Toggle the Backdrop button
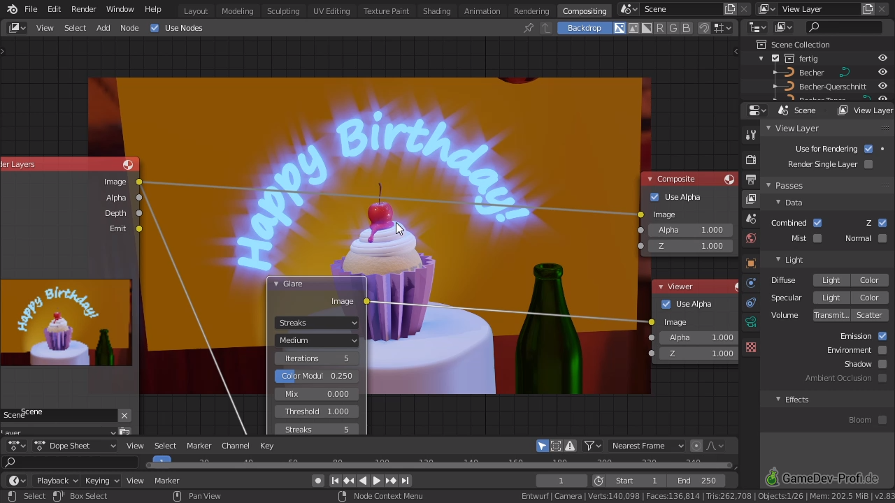Viewport: 895px width, 503px height. pos(584,28)
